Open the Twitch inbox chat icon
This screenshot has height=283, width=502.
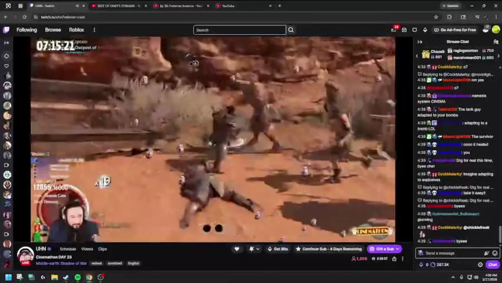414,30
